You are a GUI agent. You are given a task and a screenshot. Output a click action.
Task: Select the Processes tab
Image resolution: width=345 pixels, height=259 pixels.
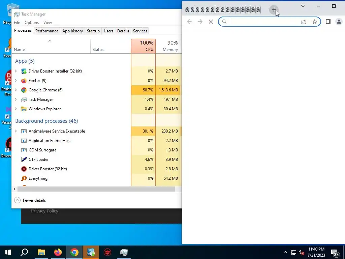click(23, 30)
